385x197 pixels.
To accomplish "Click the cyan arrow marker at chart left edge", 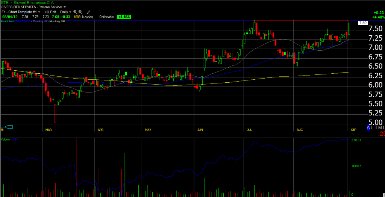I will pos(8,127).
